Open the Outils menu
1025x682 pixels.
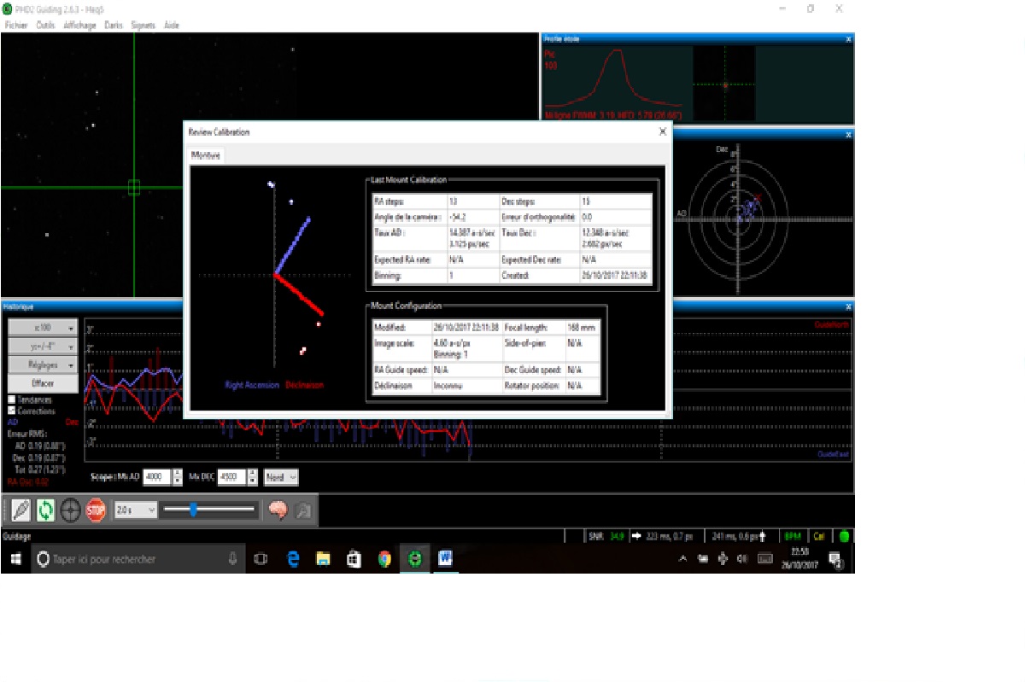point(45,26)
